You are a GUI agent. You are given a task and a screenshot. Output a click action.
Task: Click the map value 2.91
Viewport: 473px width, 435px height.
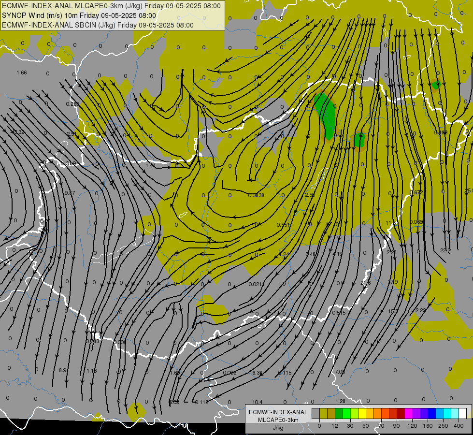tap(72, 134)
